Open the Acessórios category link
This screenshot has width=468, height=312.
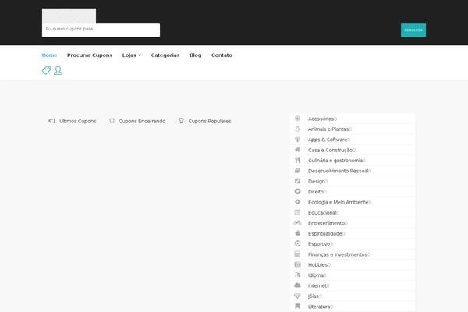[x=321, y=119]
